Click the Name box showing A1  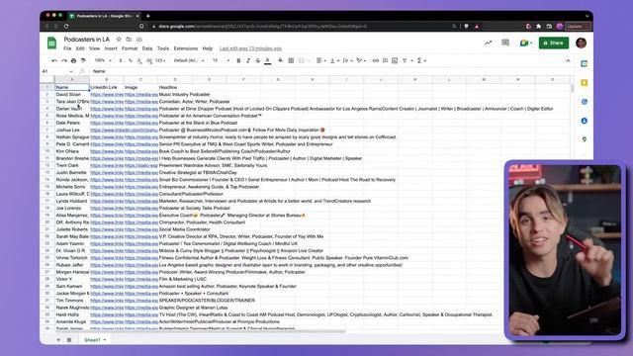[x=57, y=71]
